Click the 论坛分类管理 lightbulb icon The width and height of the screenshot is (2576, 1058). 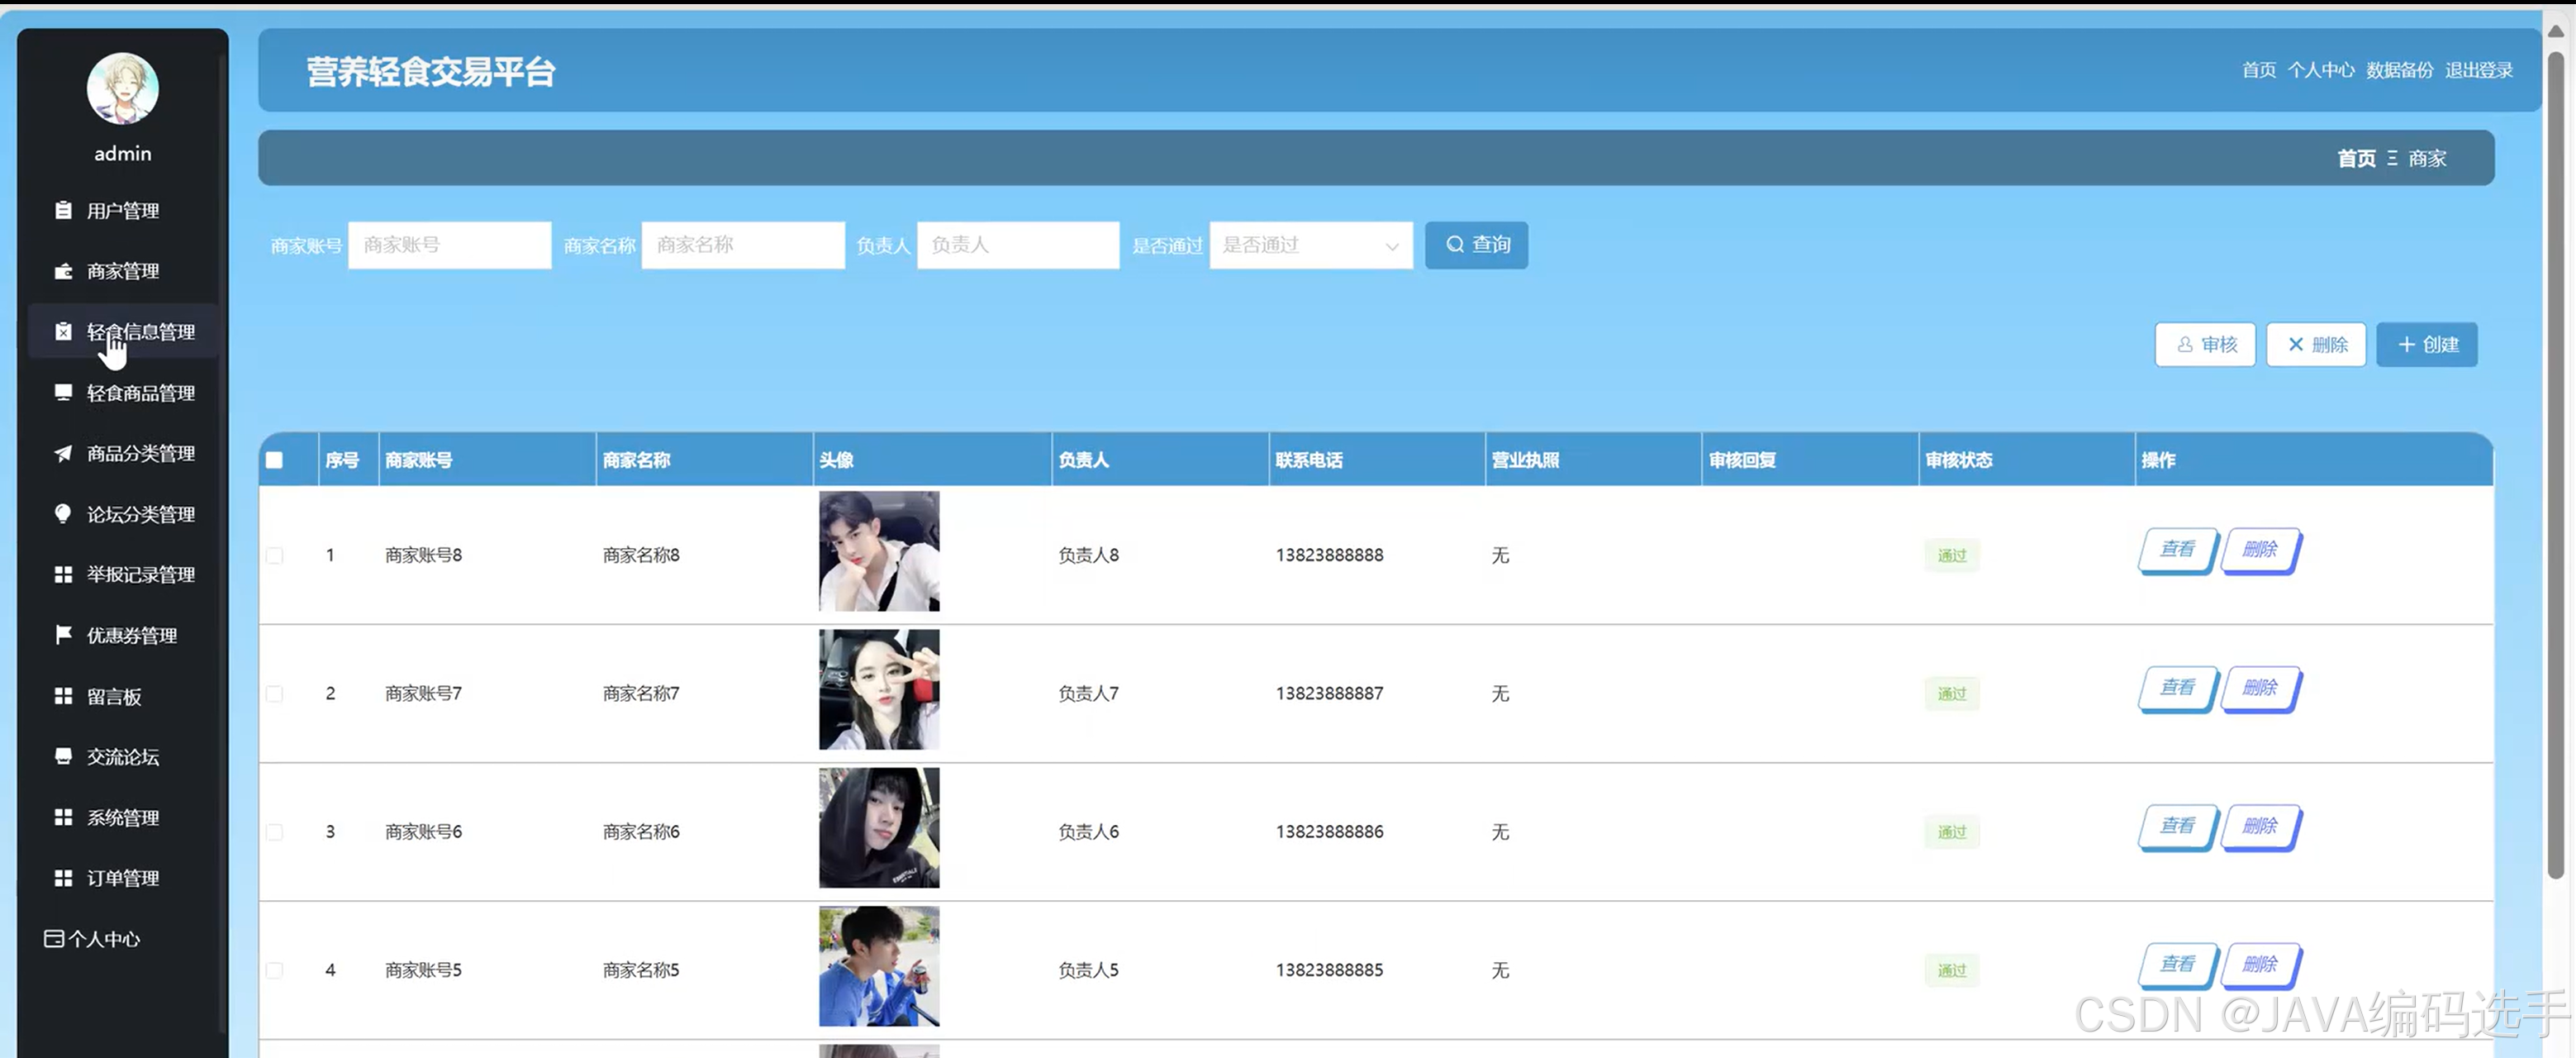click(x=63, y=513)
